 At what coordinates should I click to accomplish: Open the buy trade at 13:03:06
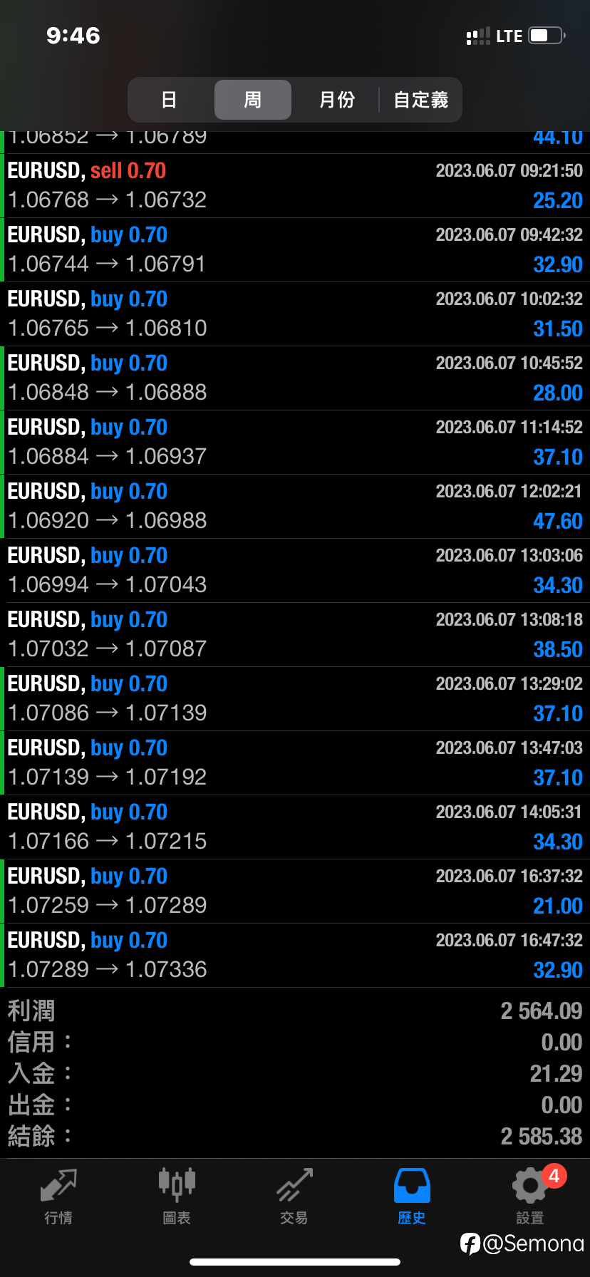click(x=295, y=570)
